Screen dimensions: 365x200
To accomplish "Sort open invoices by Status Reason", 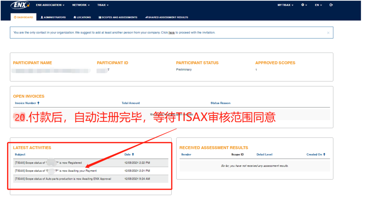I will [x=220, y=103].
